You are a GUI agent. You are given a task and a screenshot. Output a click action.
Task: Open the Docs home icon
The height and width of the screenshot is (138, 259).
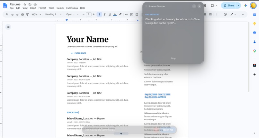coord(5,5)
